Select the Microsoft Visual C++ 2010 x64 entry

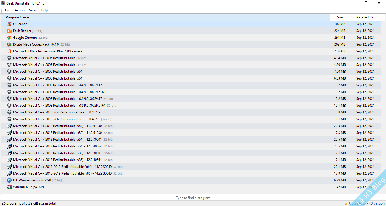pos(57,112)
